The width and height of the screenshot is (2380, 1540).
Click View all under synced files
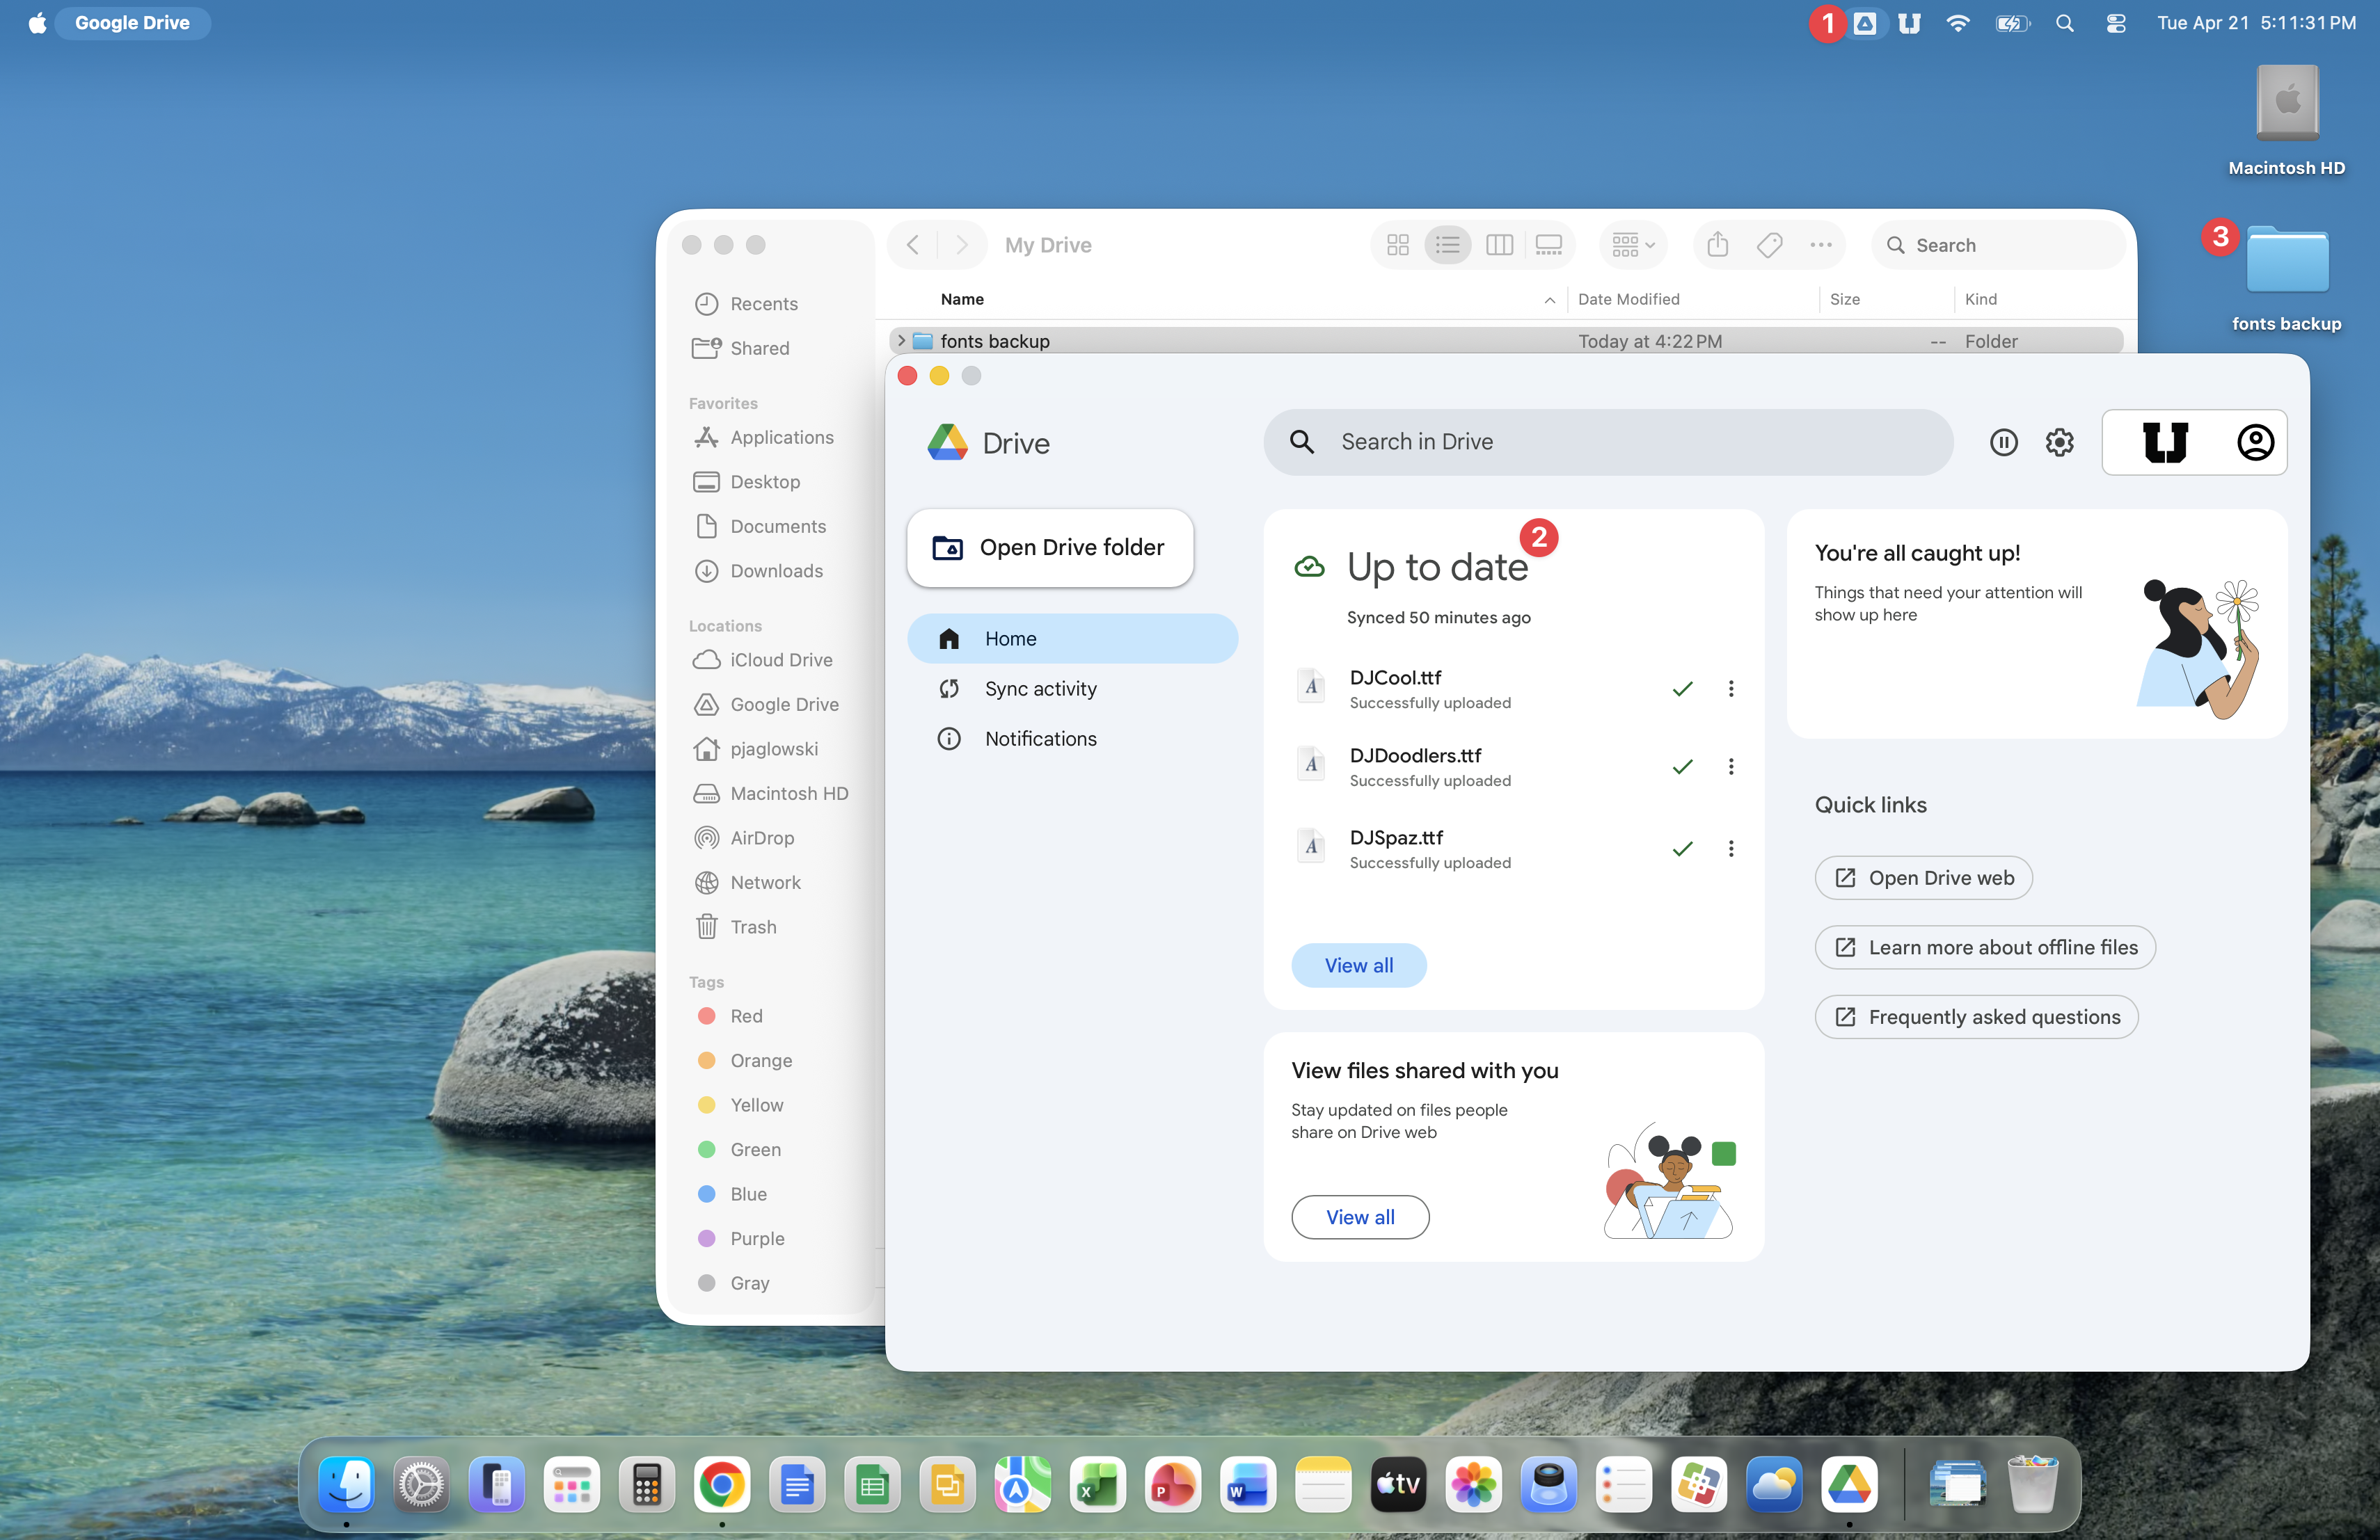point(1358,965)
